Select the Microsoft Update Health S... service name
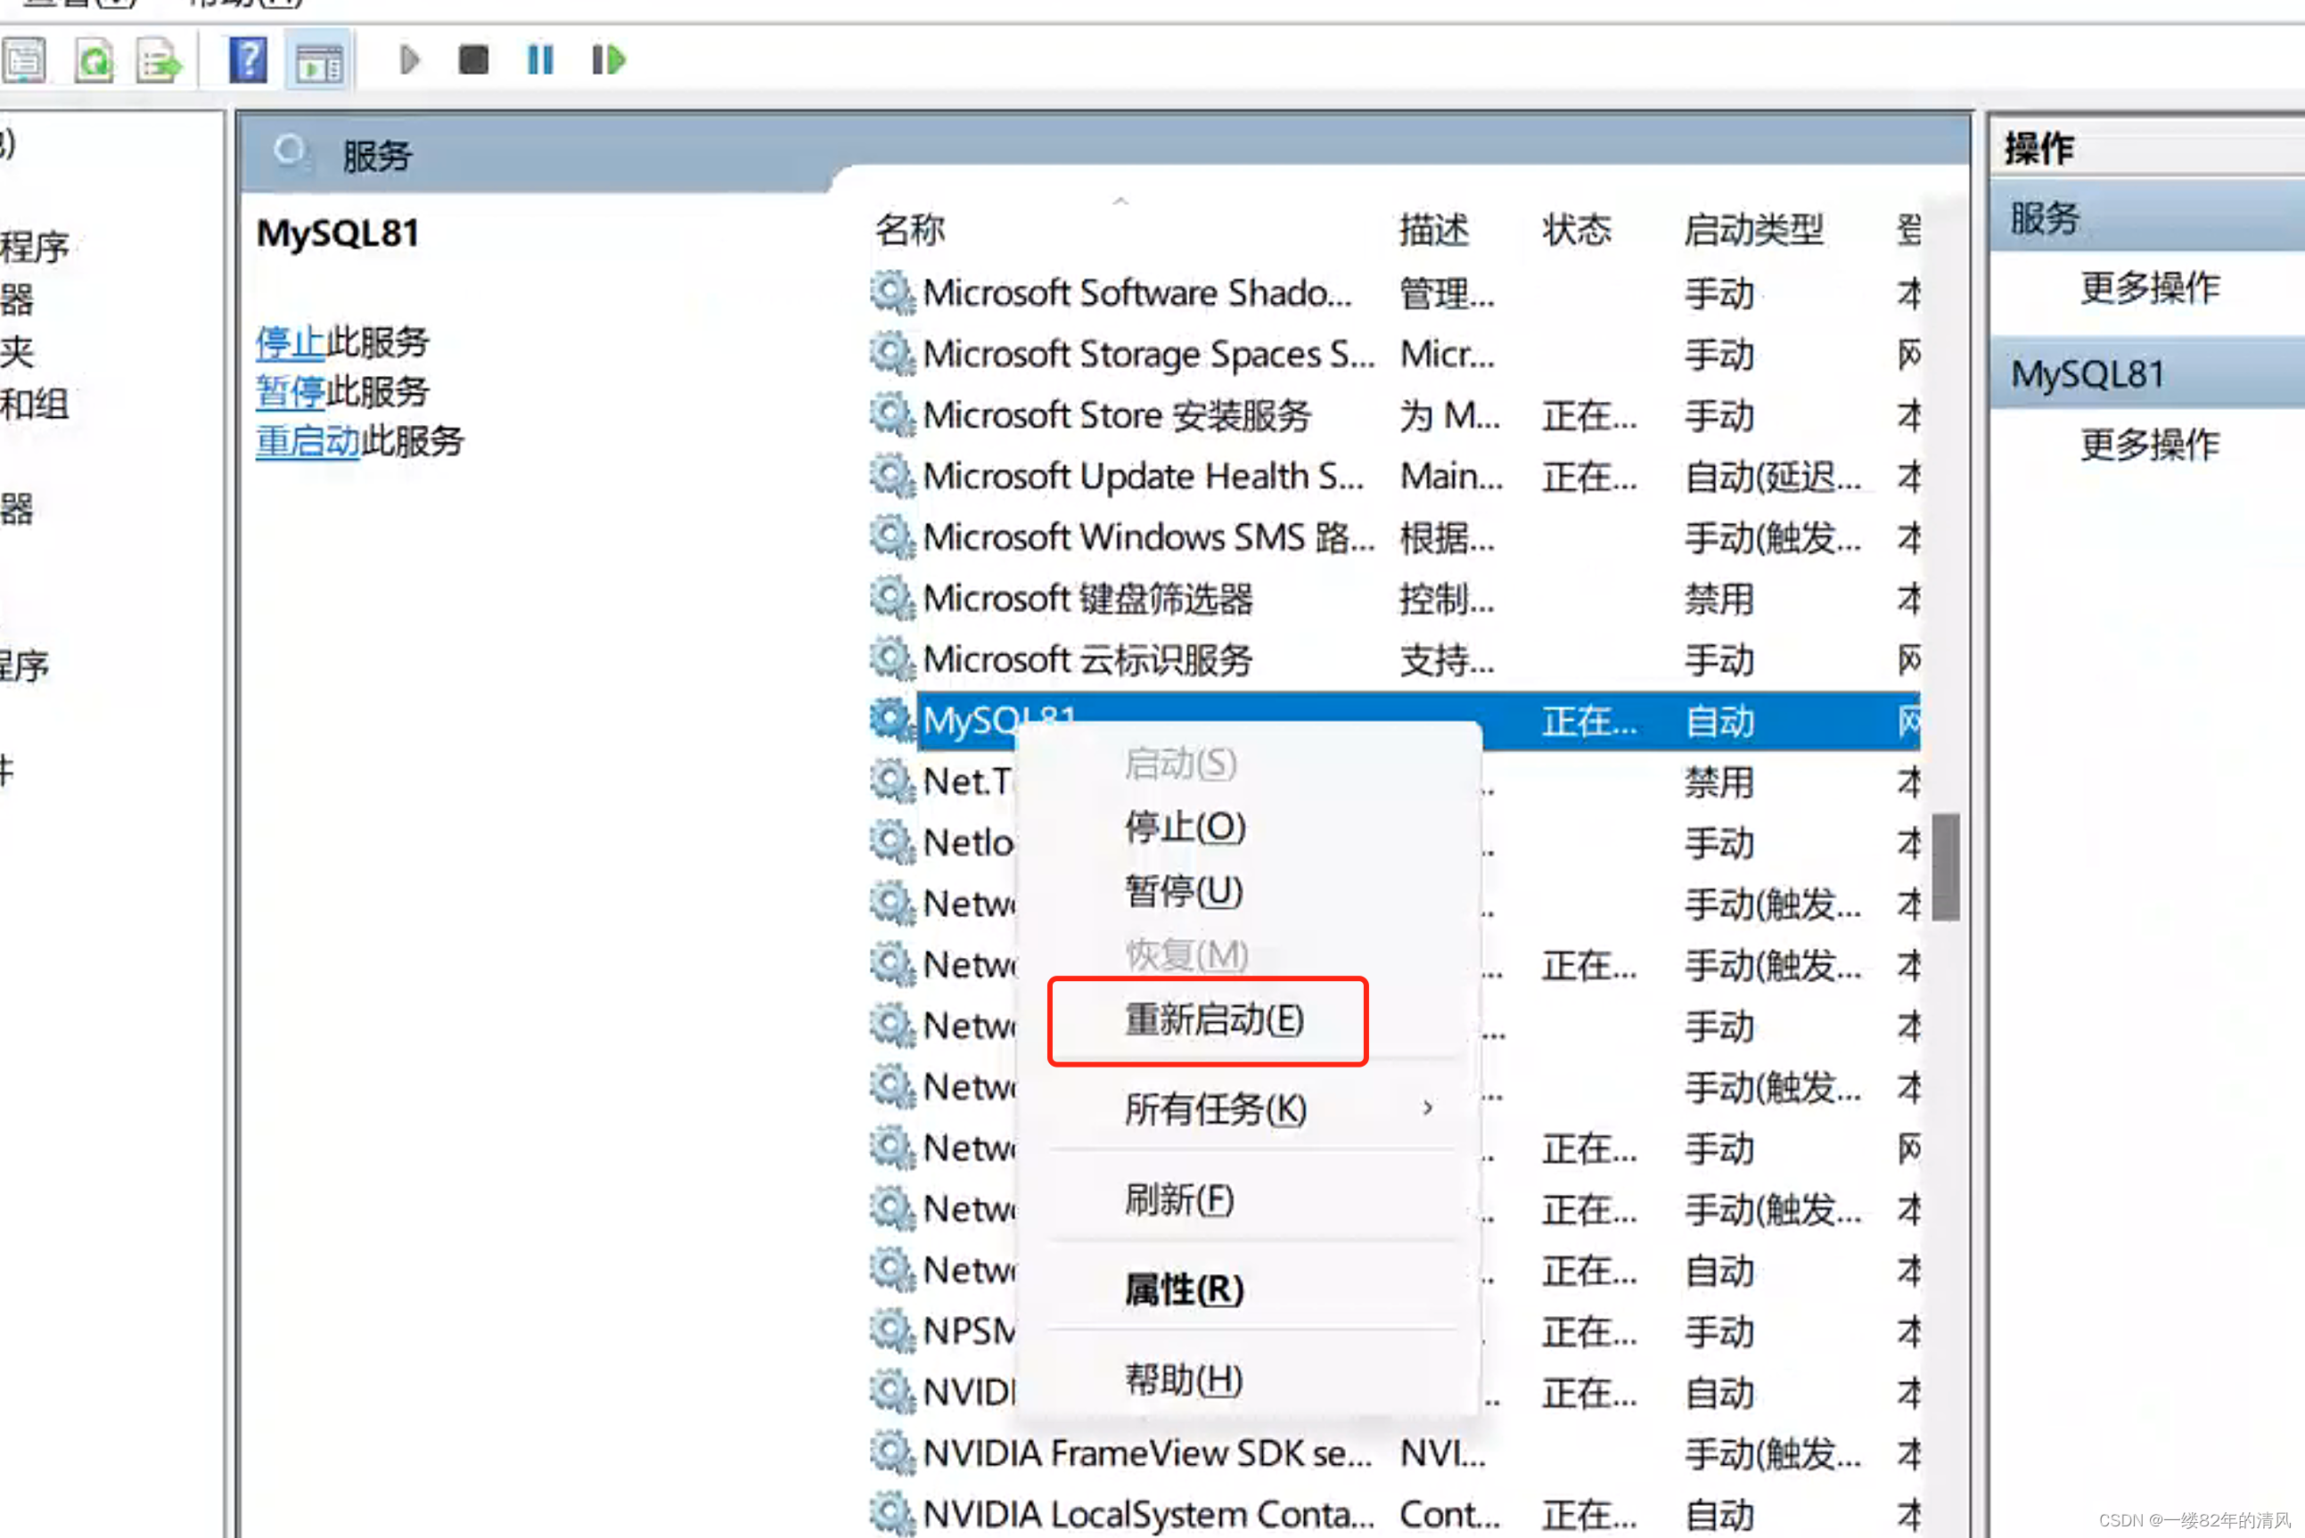This screenshot has width=2305, height=1538. 1144,476
